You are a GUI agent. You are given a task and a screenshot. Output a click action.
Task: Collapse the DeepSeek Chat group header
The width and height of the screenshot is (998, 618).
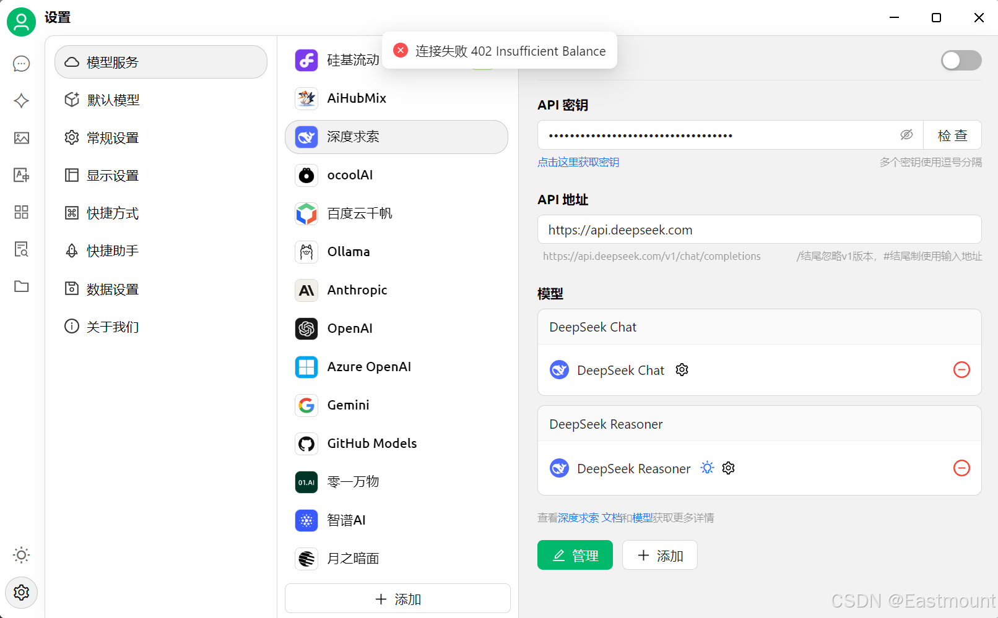(759, 327)
